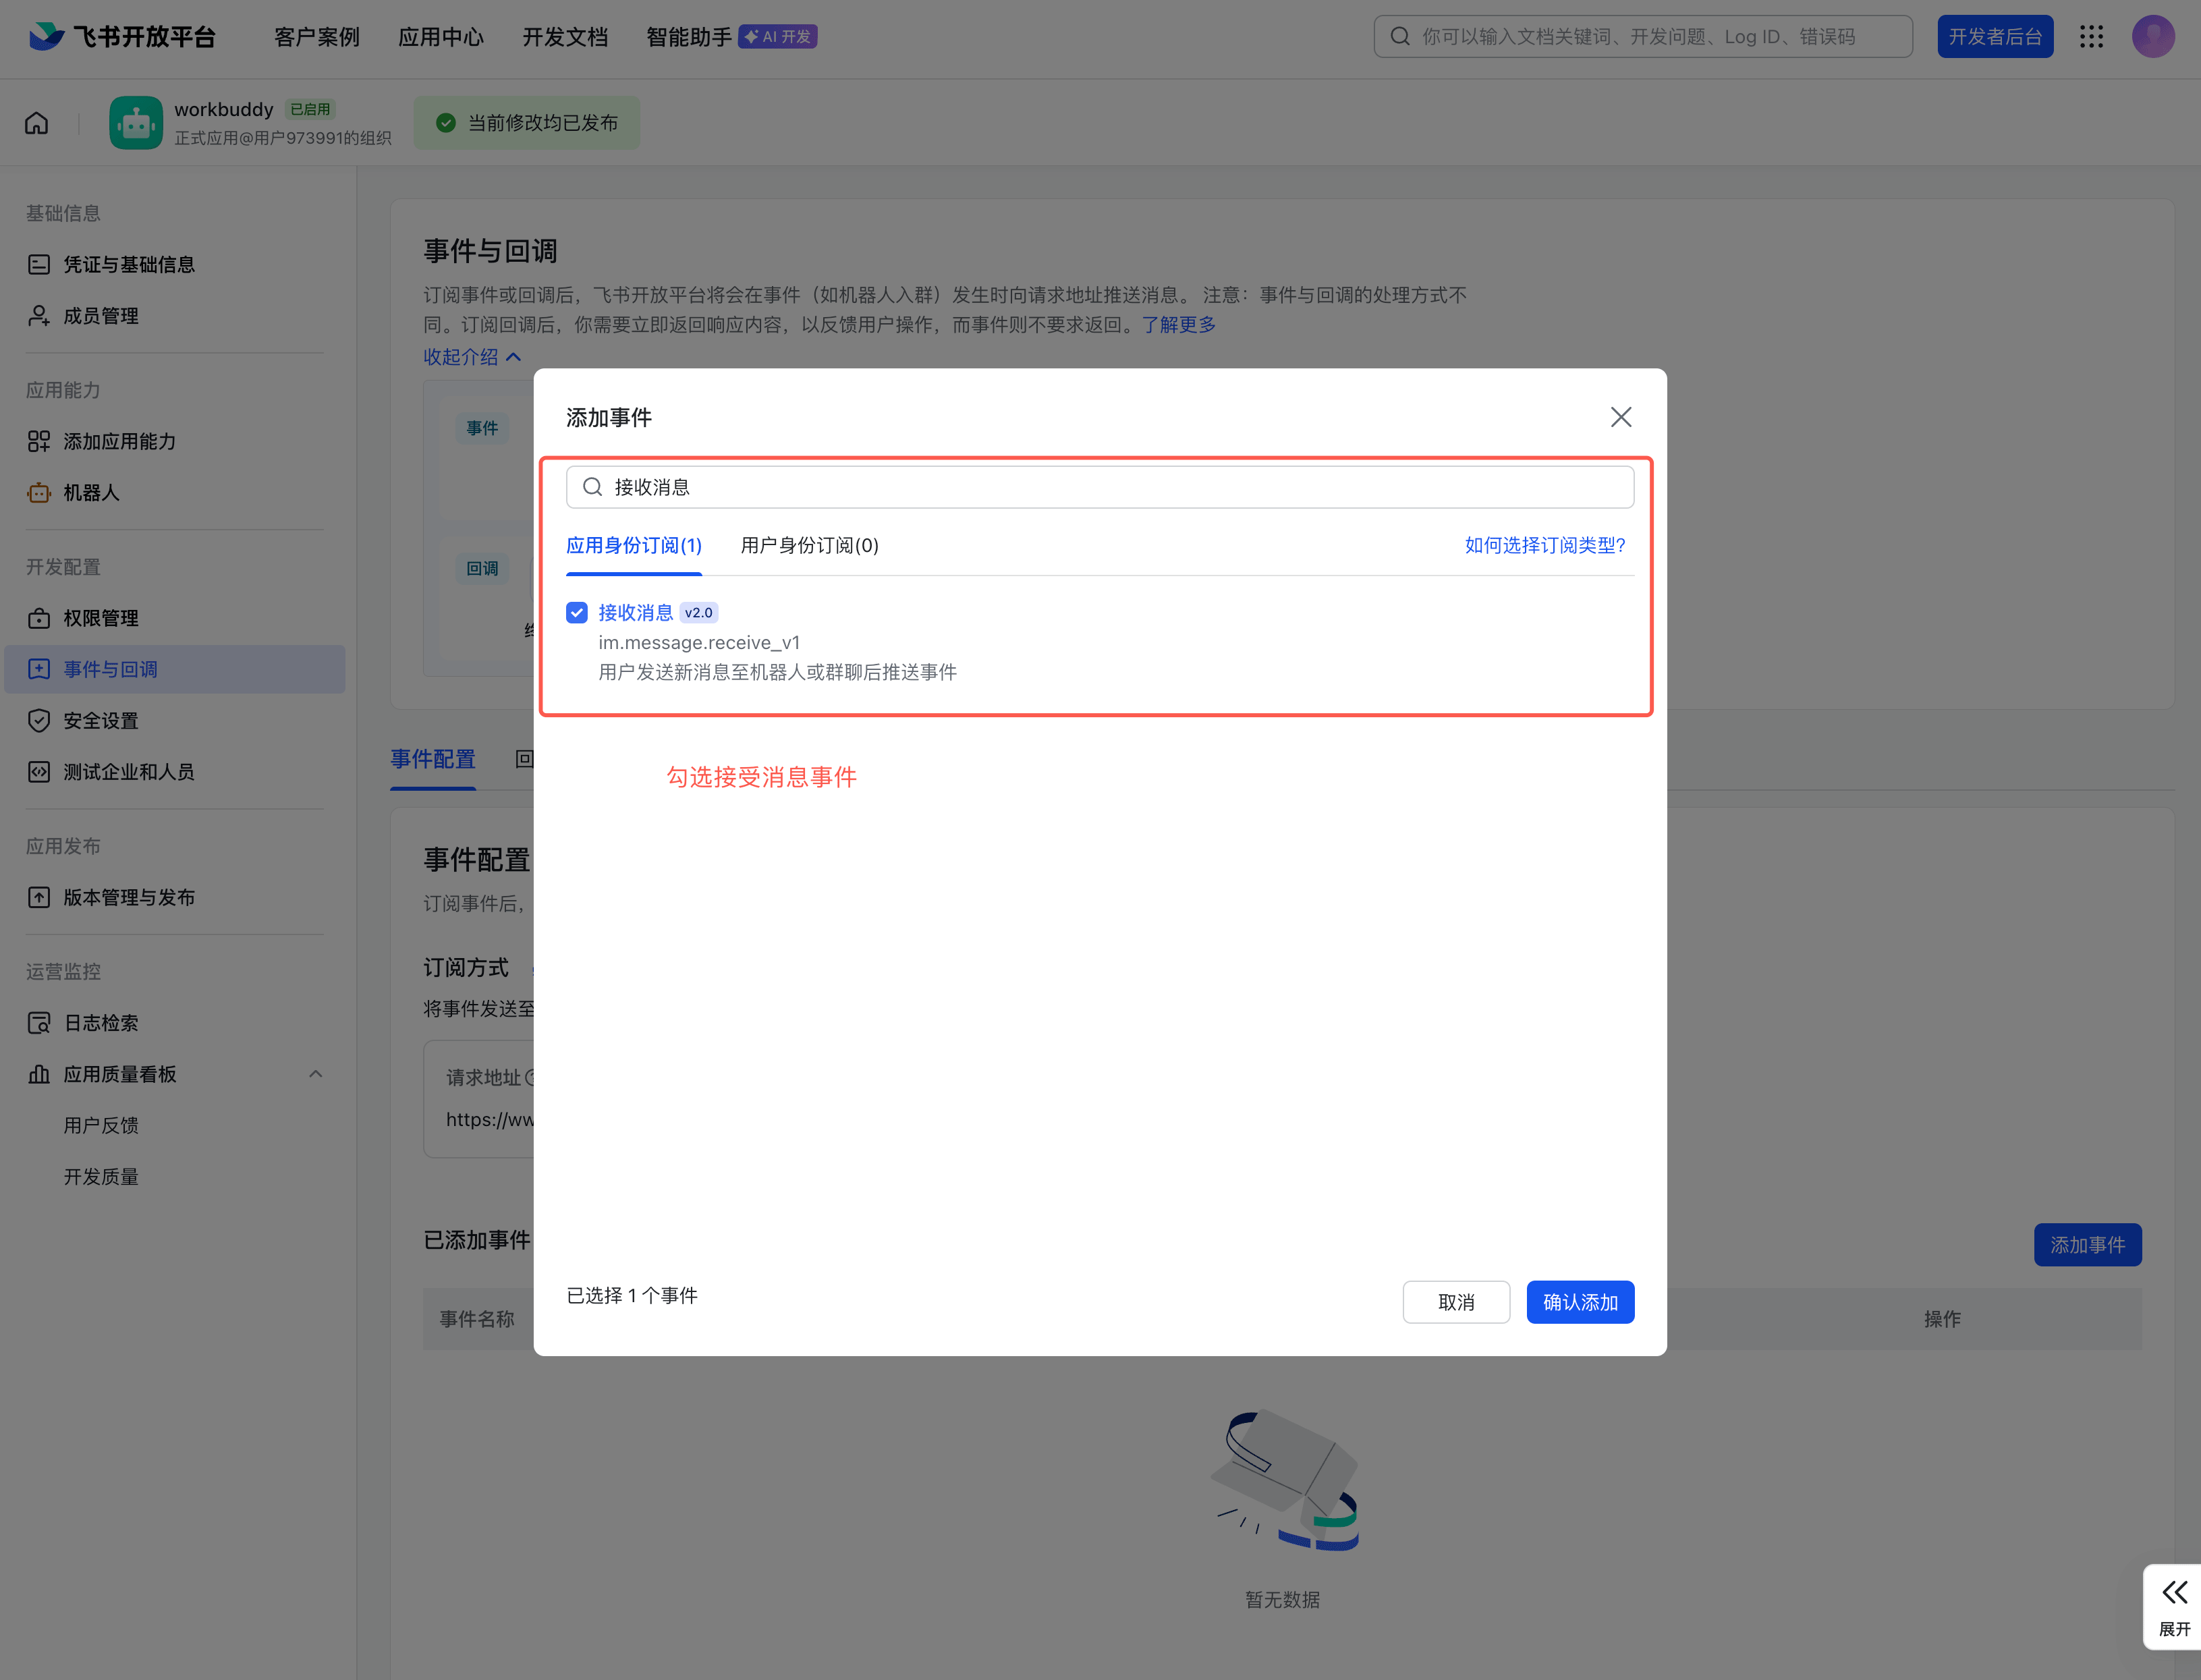Collapse the 应用质量看板 section
This screenshot has height=1680, width=2201.
tap(316, 1073)
